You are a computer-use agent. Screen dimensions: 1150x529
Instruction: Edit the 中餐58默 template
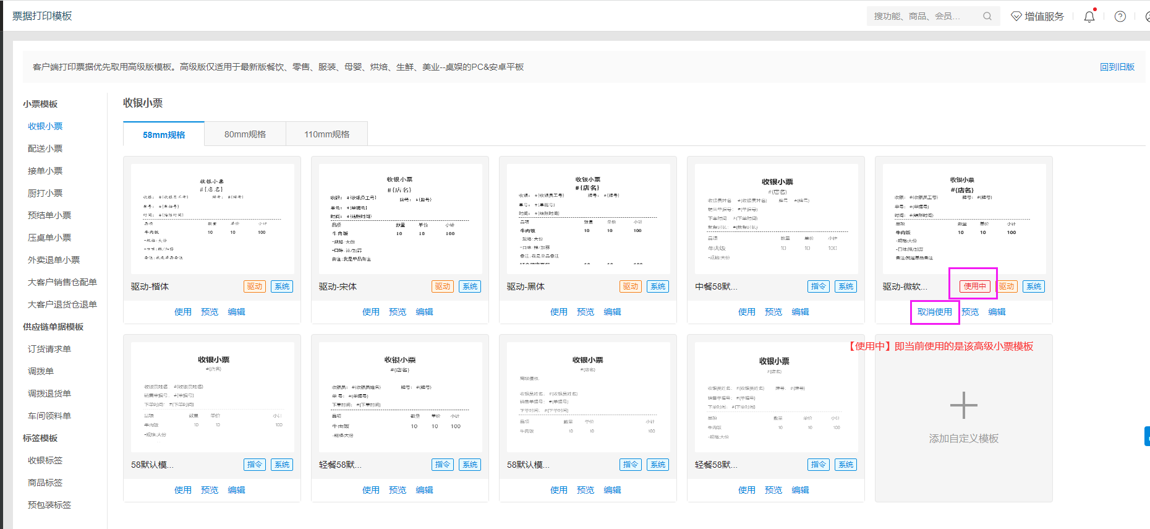pyautogui.click(x=800, y=312)
